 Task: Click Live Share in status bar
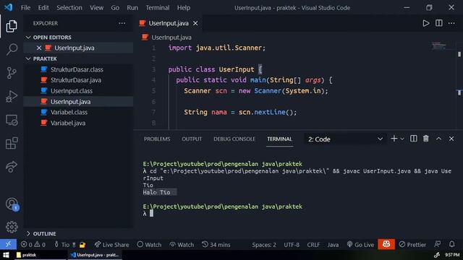point(111,245)
